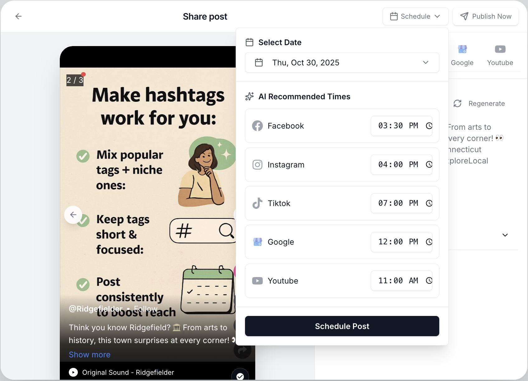Viewport: 528px width, 381px height.
Task: Toggle the checkmark on the video thumbnail
Action: coord(240,376)
